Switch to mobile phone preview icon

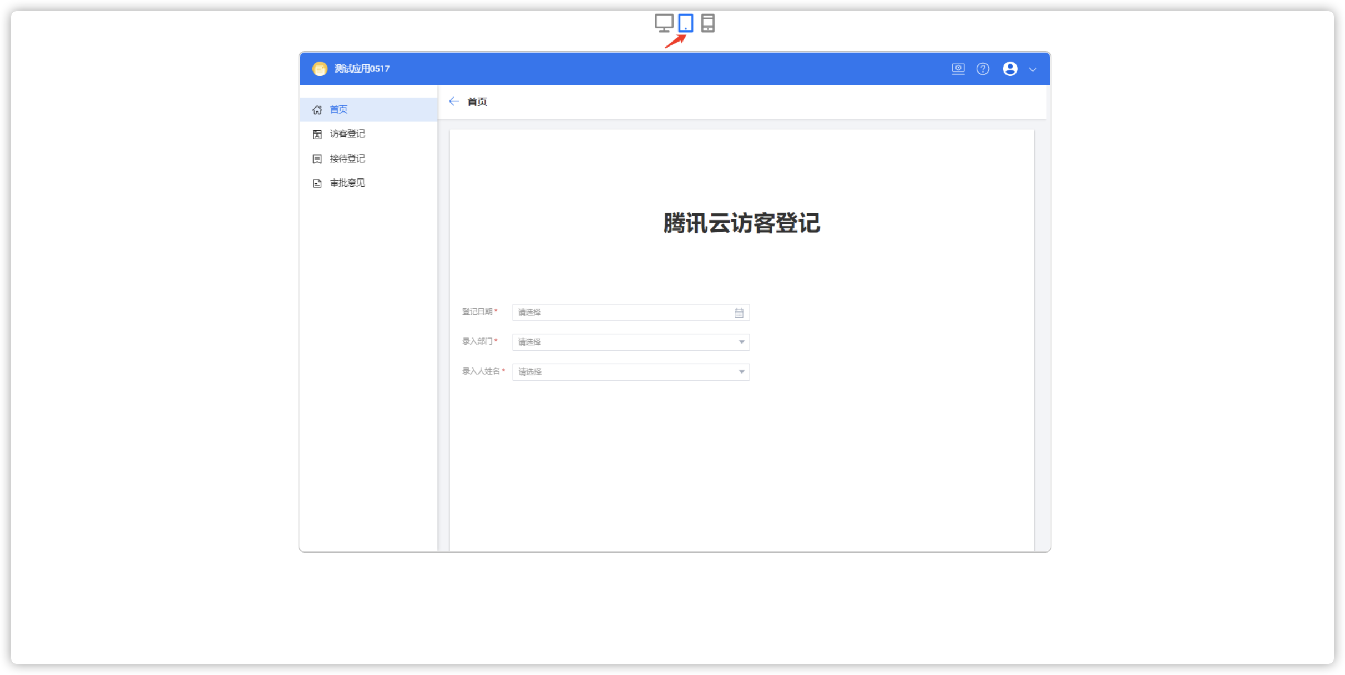coord(708,23)
